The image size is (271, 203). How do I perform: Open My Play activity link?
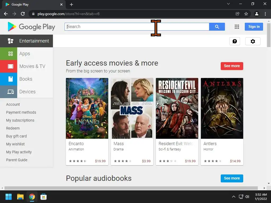(19, 152)
